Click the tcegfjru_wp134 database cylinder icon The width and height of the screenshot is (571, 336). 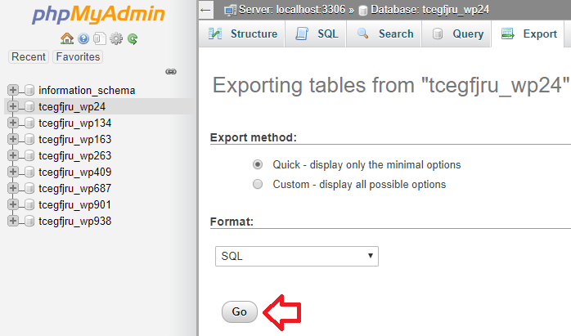pyautogui.click(x=29, y=123)
